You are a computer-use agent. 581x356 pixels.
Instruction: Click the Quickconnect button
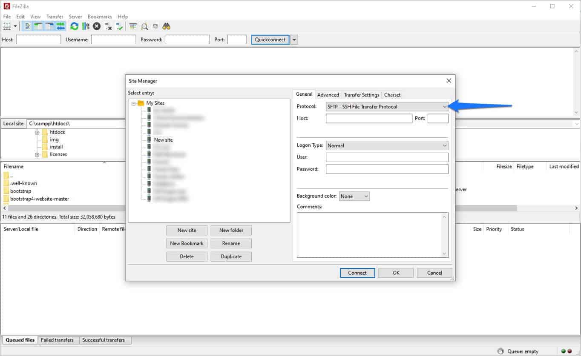click(x=270, y=40)
